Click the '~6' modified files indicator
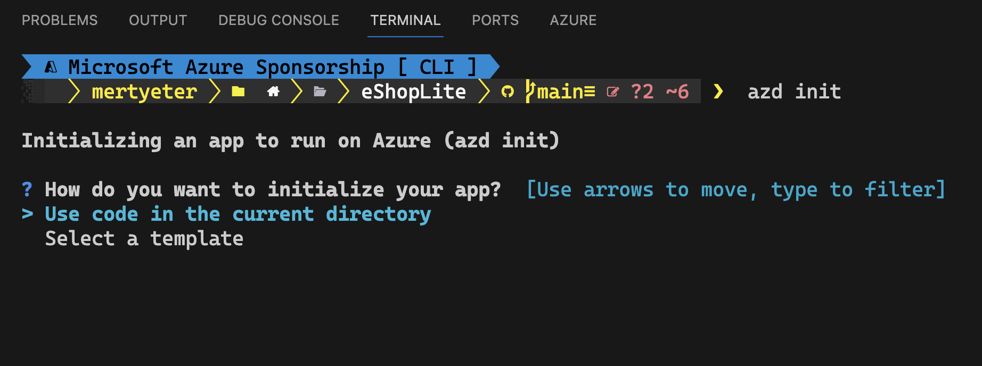 (677, 91)
